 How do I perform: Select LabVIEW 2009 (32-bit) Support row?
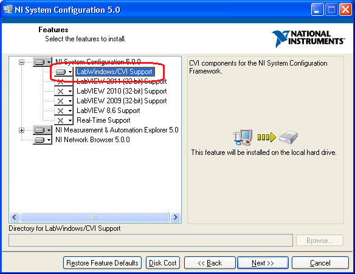(x=122, y=101)
